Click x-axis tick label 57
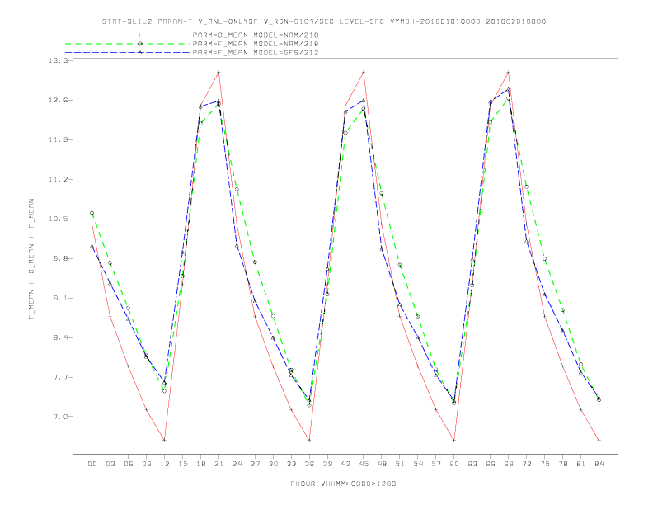653x505 pixels. (436, 464)
